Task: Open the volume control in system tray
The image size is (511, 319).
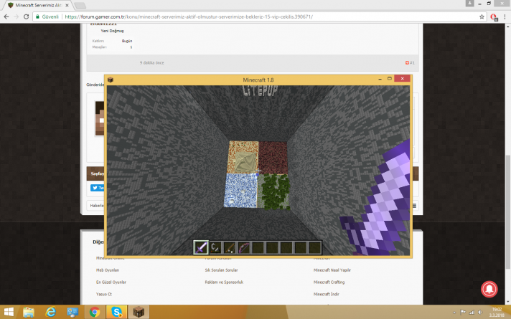Action: tap(480, 312)
